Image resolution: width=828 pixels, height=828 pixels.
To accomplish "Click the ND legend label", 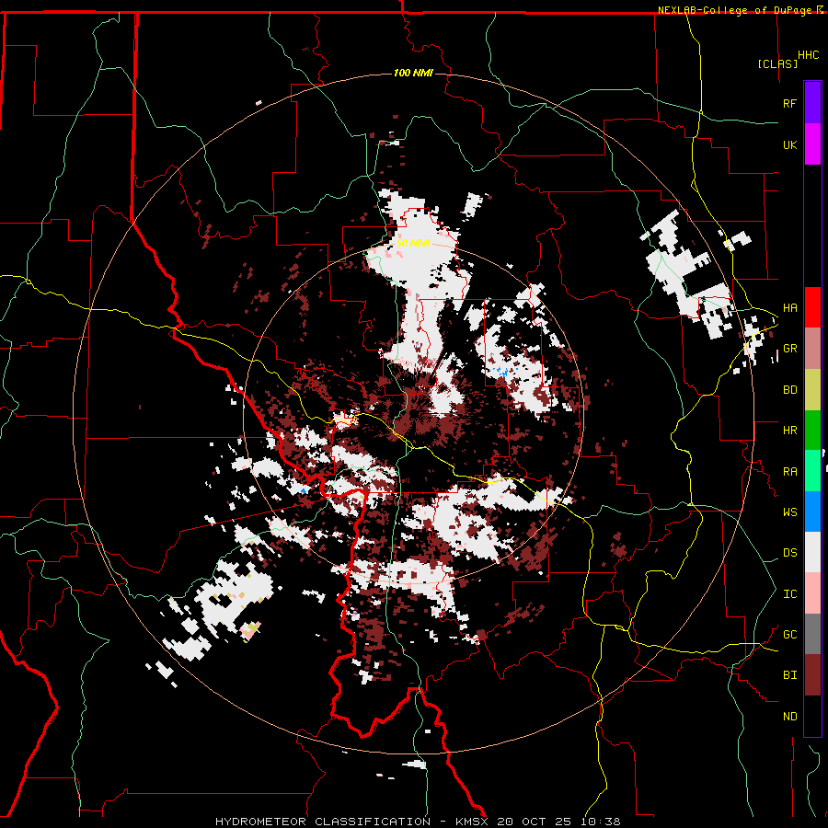I will click(x=789, y=717).
